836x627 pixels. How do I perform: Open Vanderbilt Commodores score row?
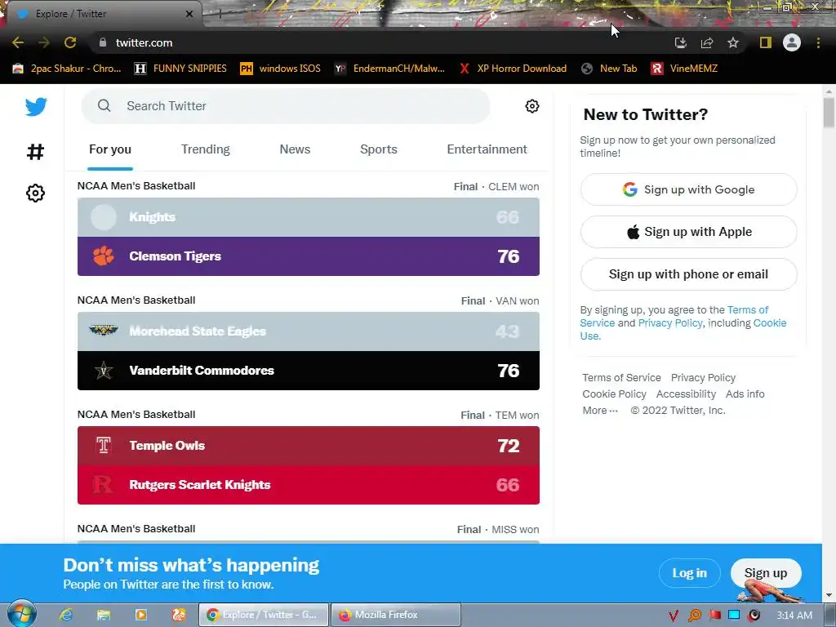(x=308, y=370)
